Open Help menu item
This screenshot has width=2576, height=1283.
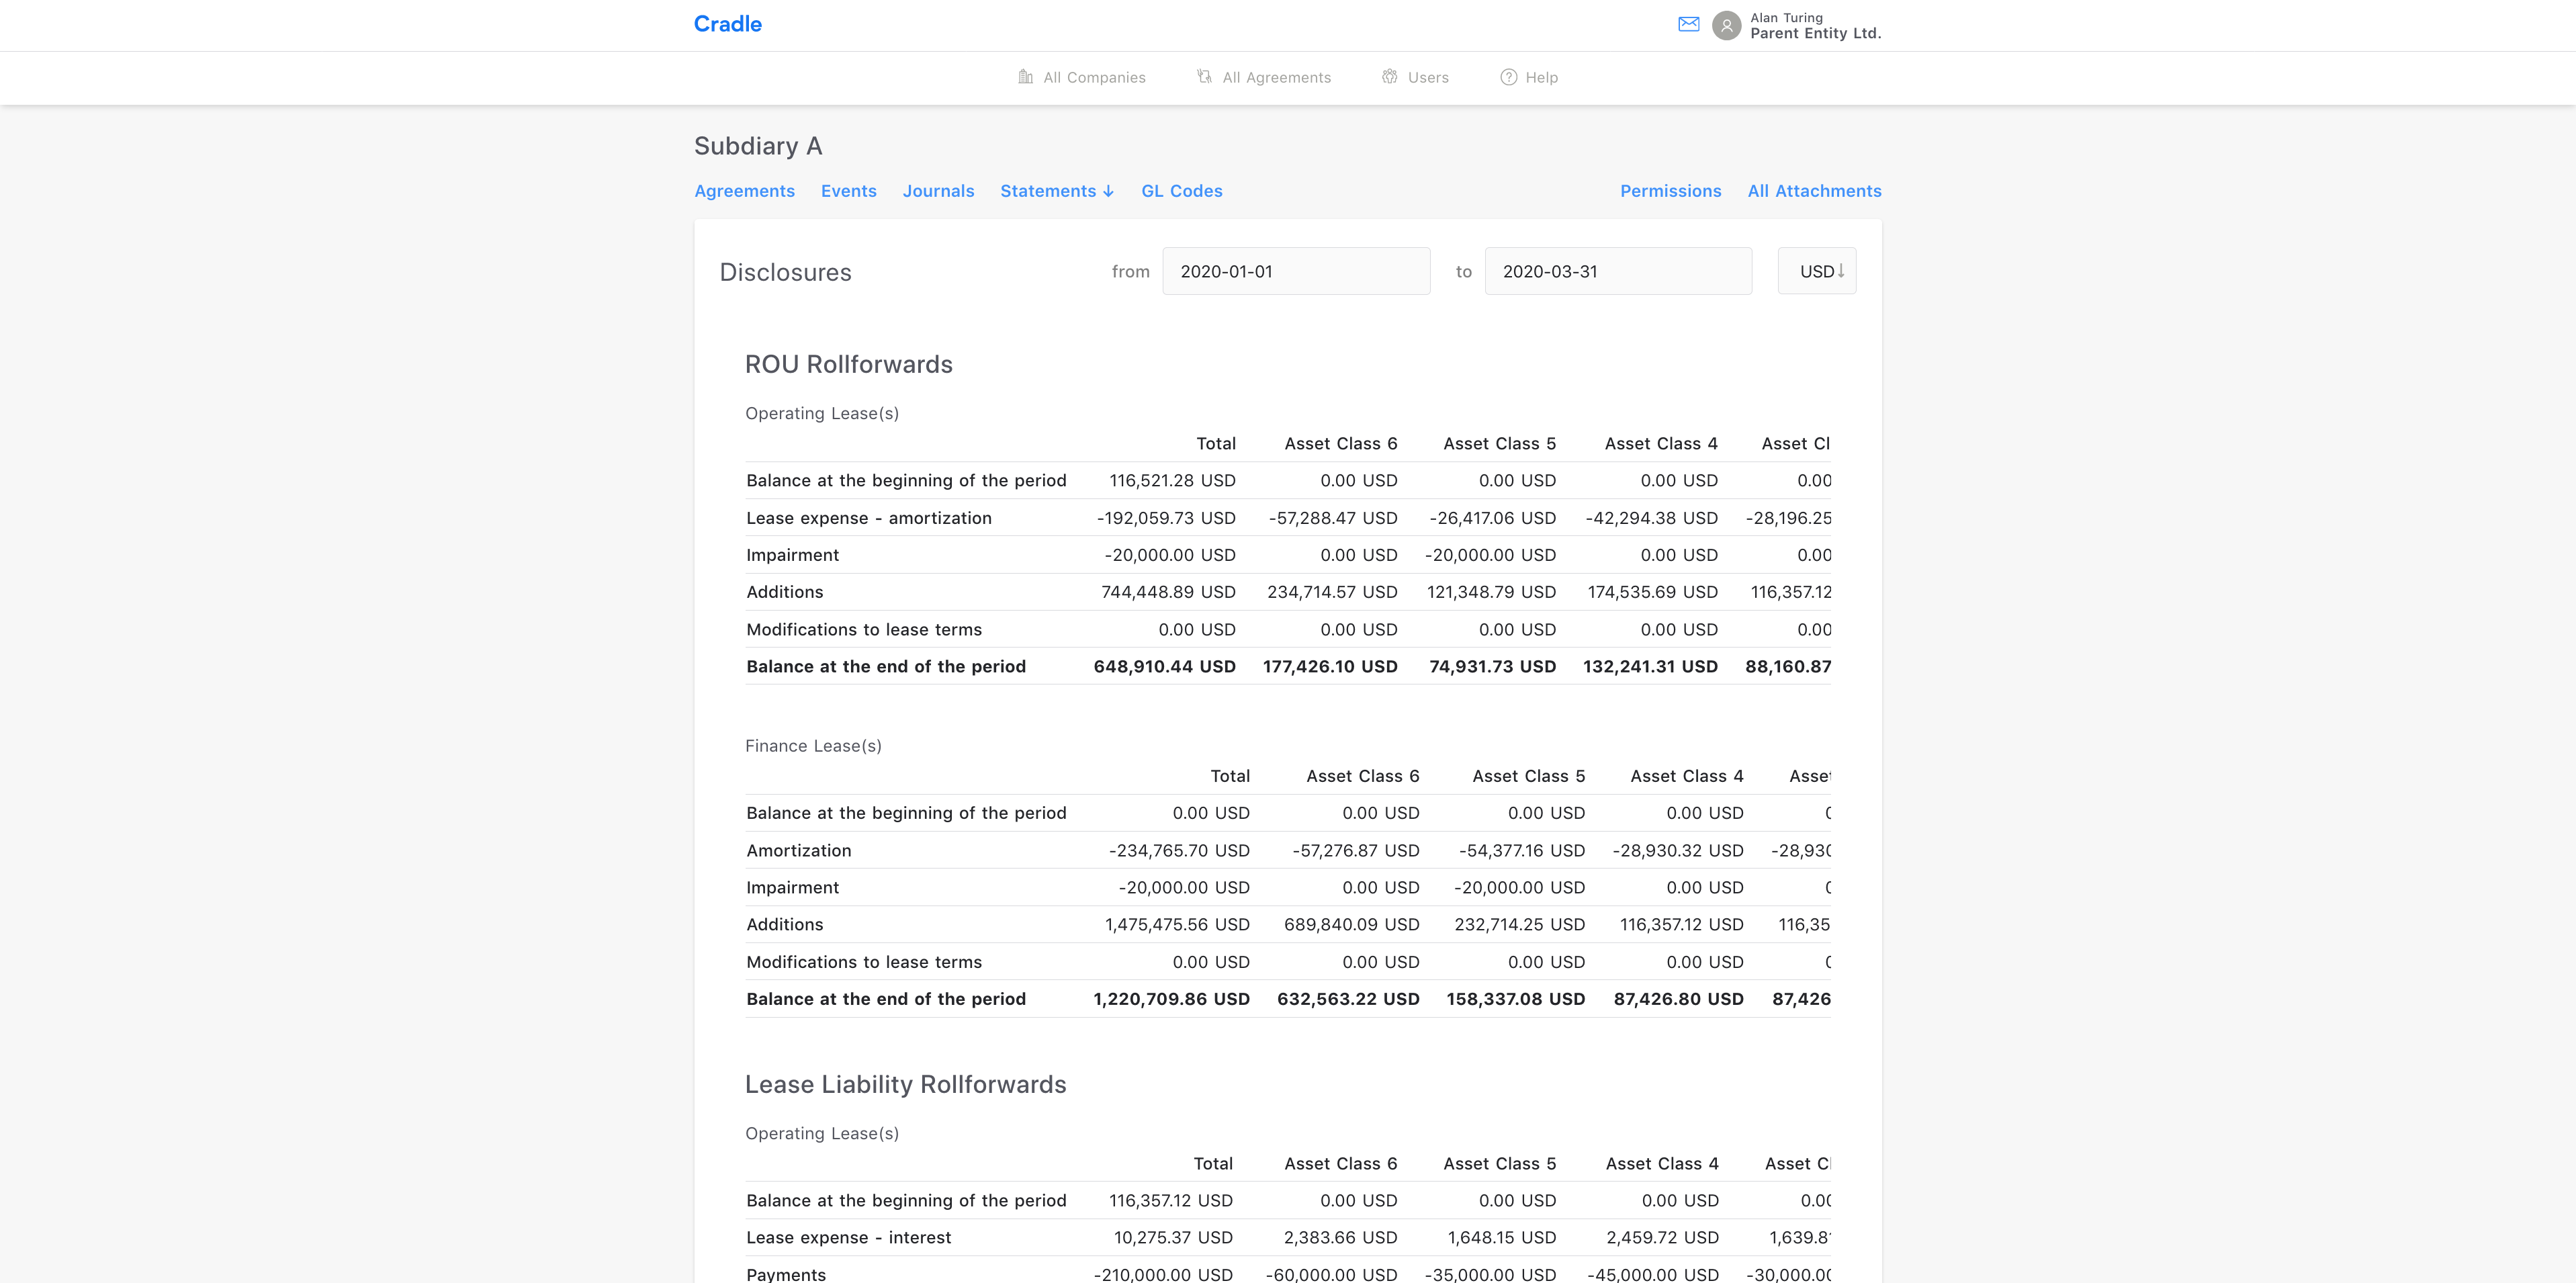(1529, 77)
